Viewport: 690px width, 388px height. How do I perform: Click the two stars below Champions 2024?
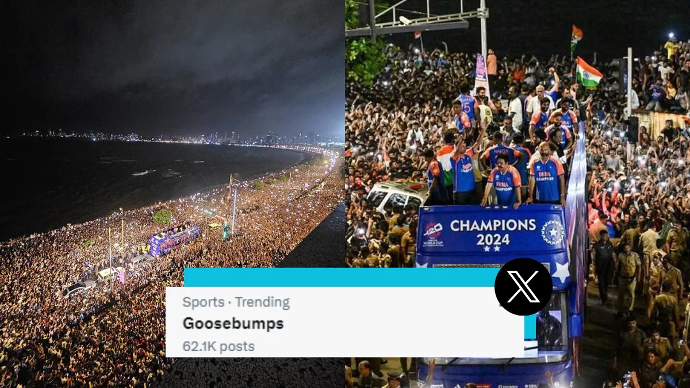(493, 249)
